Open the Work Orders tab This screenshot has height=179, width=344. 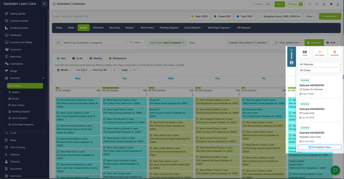coord(147,28)
